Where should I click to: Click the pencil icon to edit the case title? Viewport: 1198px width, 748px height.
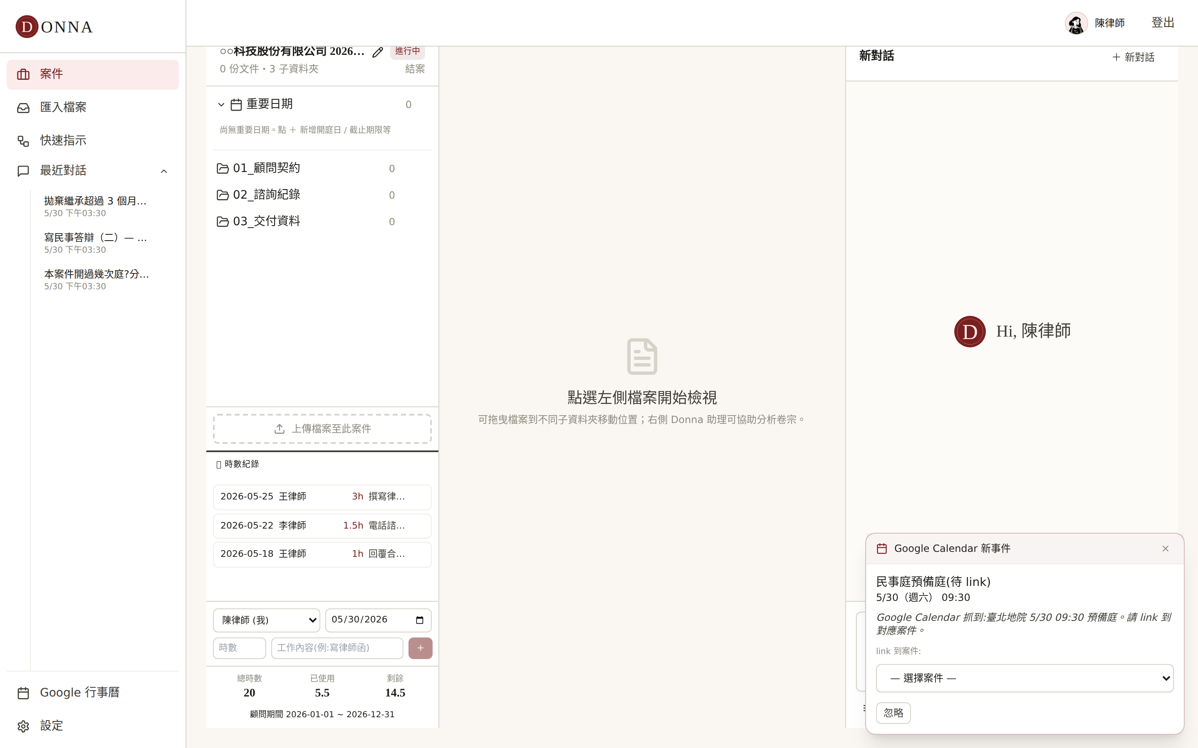[x=378, y=52]
